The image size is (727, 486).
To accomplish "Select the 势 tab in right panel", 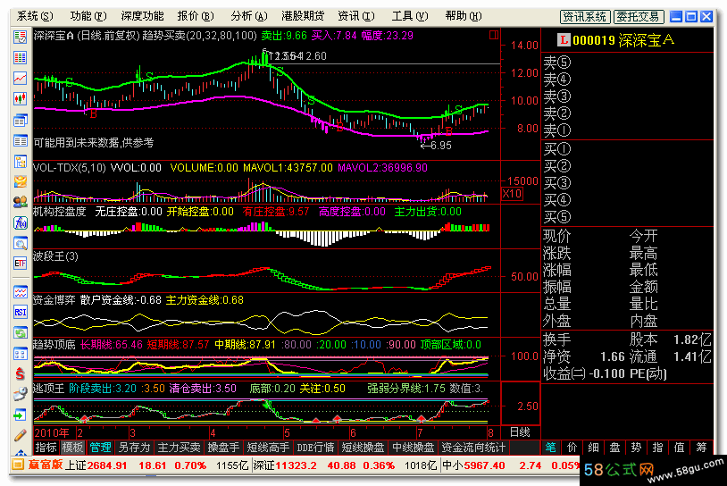I will pyautogui.click(x=636, y=447).
